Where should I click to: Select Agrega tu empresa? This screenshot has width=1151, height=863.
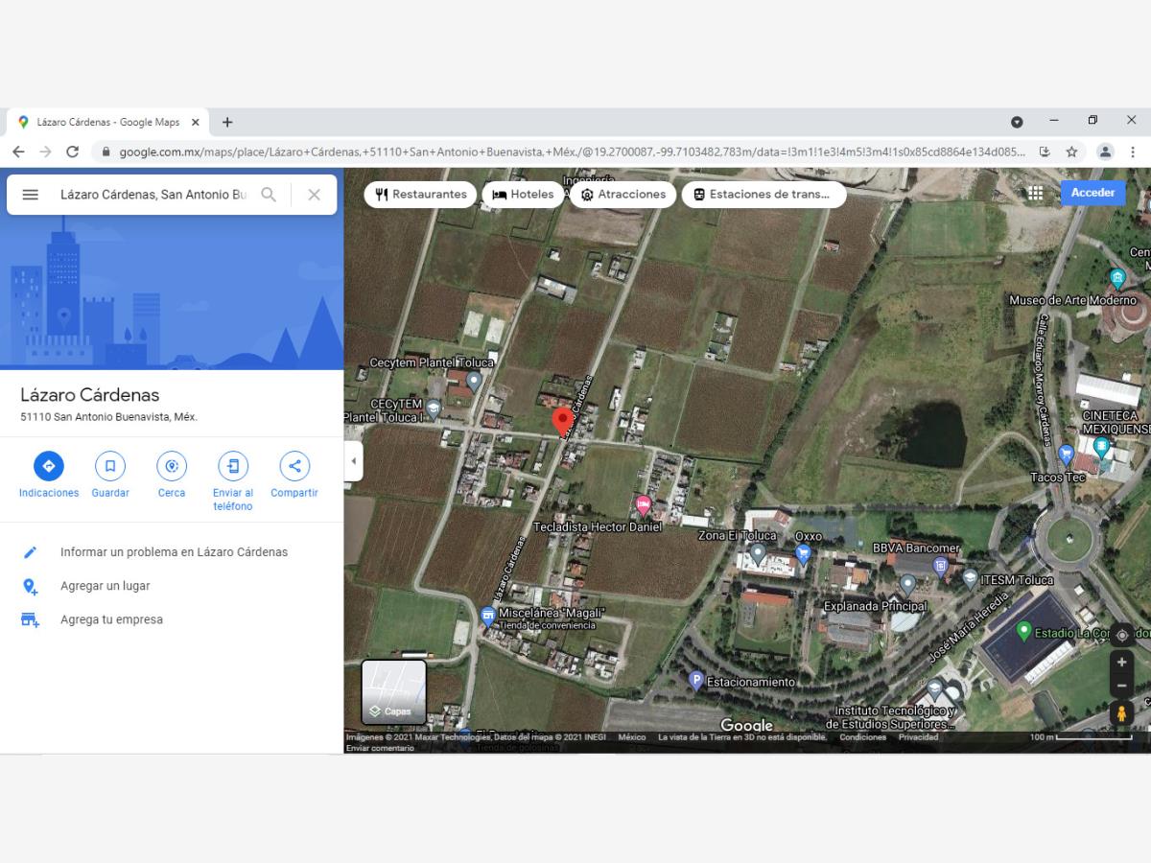[x=172, y=619]
